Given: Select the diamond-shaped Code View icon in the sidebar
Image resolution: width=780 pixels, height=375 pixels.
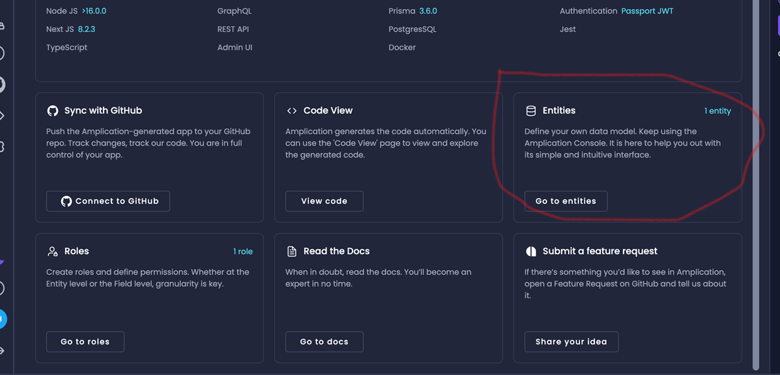Looking at the screenshot, I should (x=2, y=115).
